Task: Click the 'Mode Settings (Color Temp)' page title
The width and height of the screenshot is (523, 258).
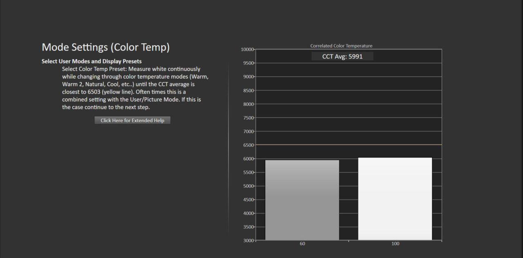Action: pos(105,47)
